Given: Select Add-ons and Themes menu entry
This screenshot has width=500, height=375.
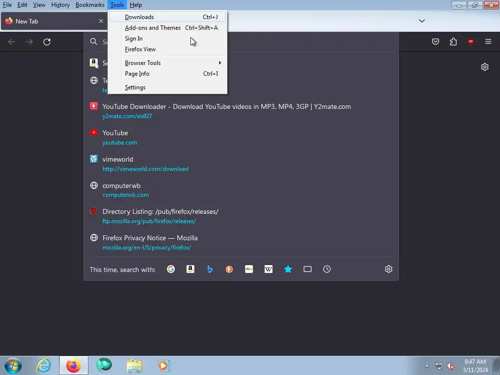Looking at the screenshot, I should point(168,28).
